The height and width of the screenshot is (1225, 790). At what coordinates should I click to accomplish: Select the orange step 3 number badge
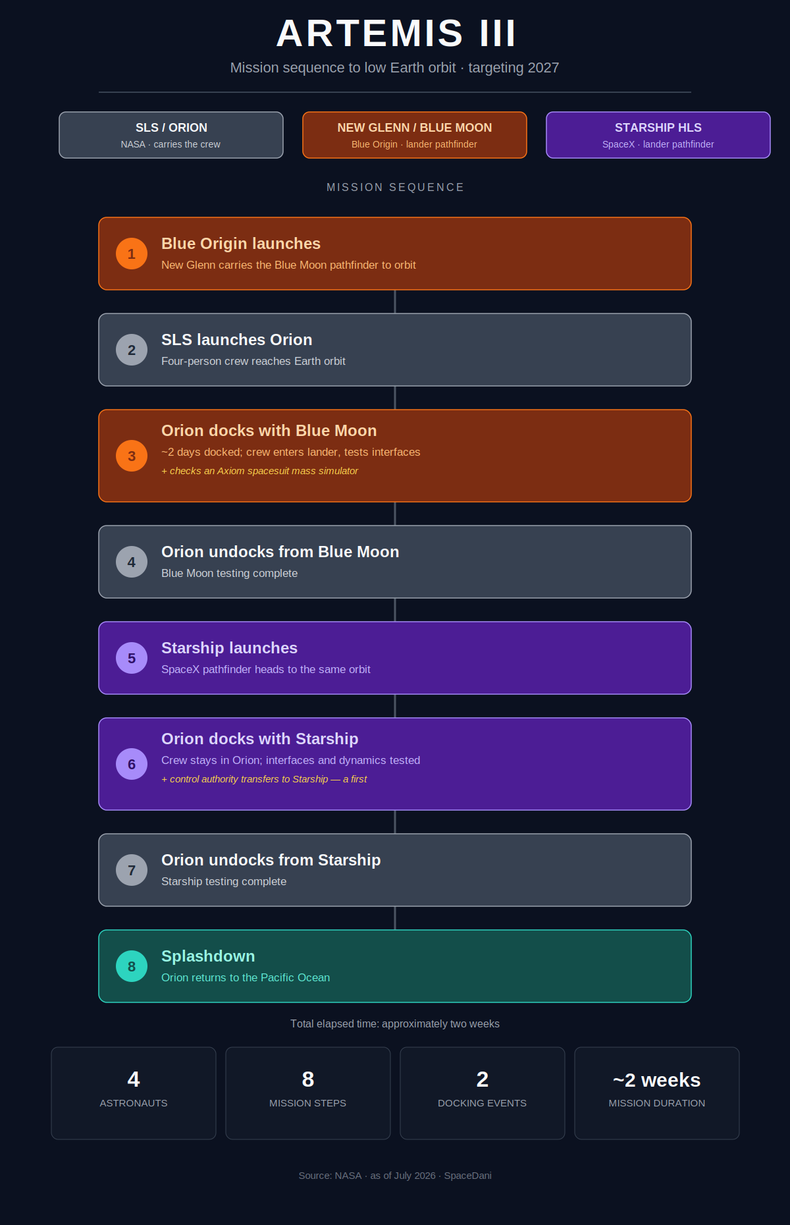coord(132,456)
